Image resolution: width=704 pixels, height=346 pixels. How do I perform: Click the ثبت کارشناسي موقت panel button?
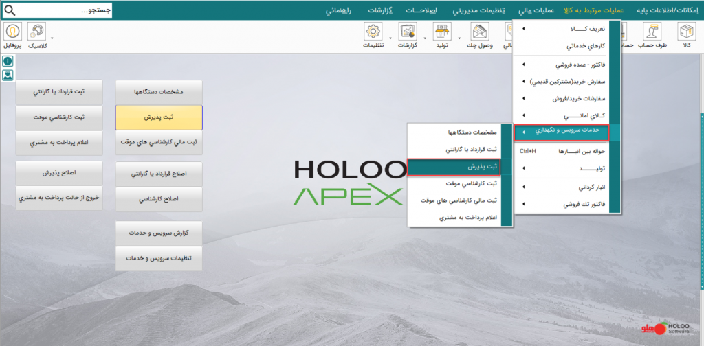(59, 117)
